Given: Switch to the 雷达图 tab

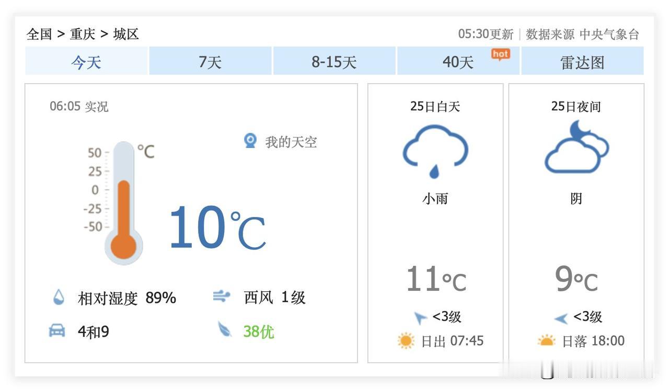Looking at the screenshot, I should 582,62.
